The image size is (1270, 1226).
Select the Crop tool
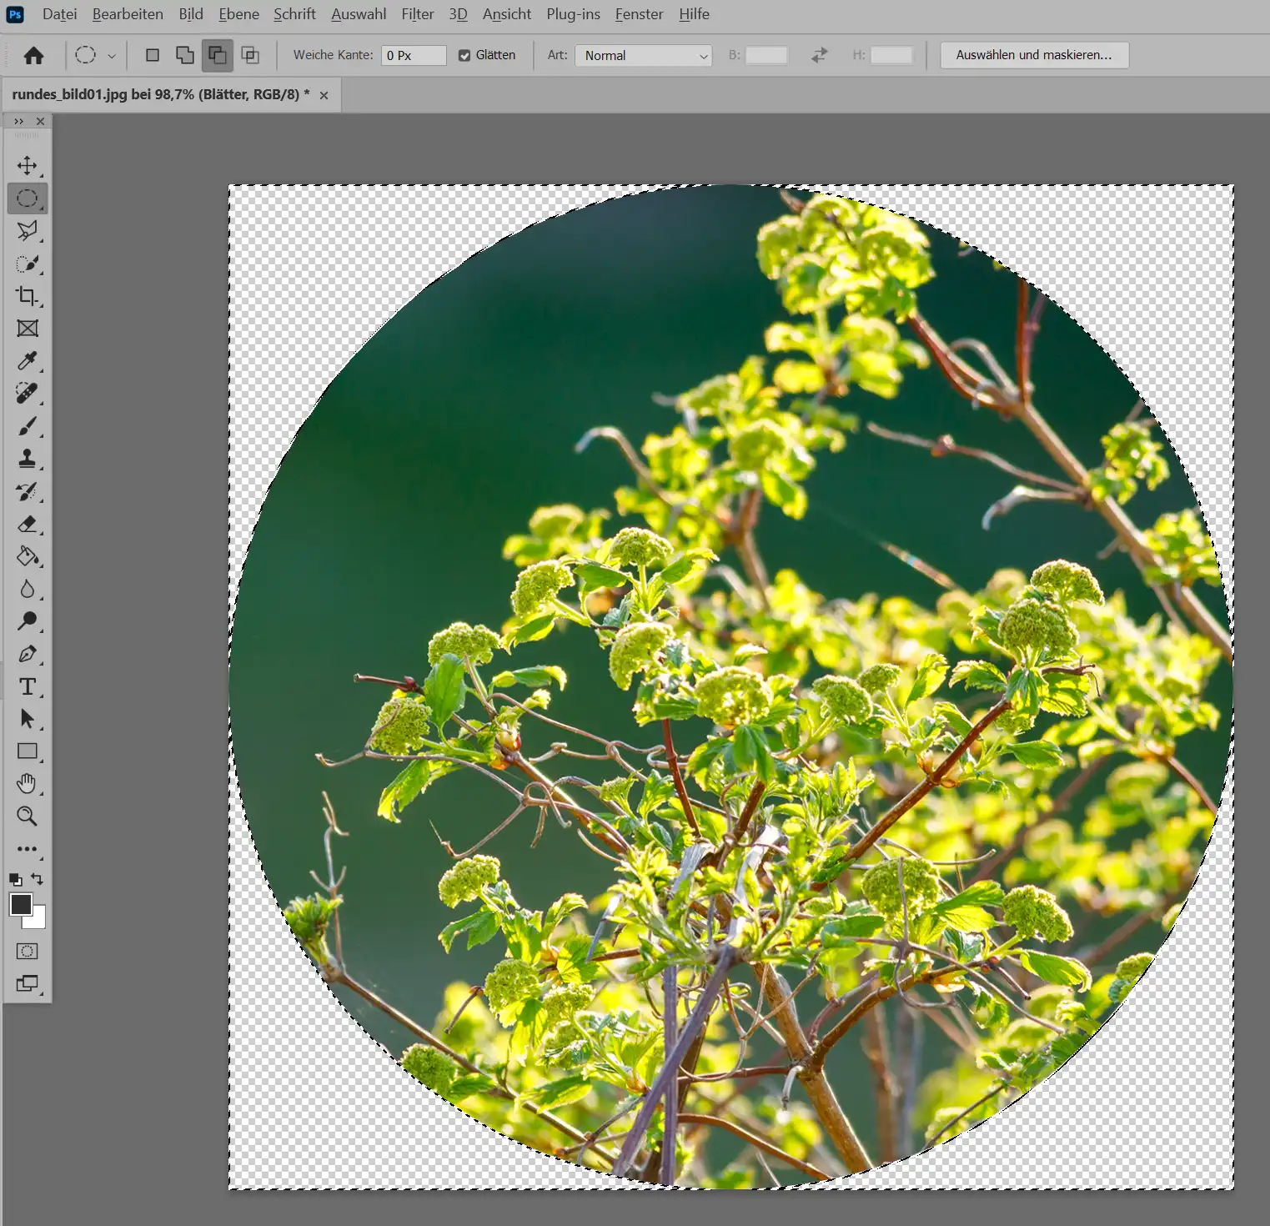point(28,296)
